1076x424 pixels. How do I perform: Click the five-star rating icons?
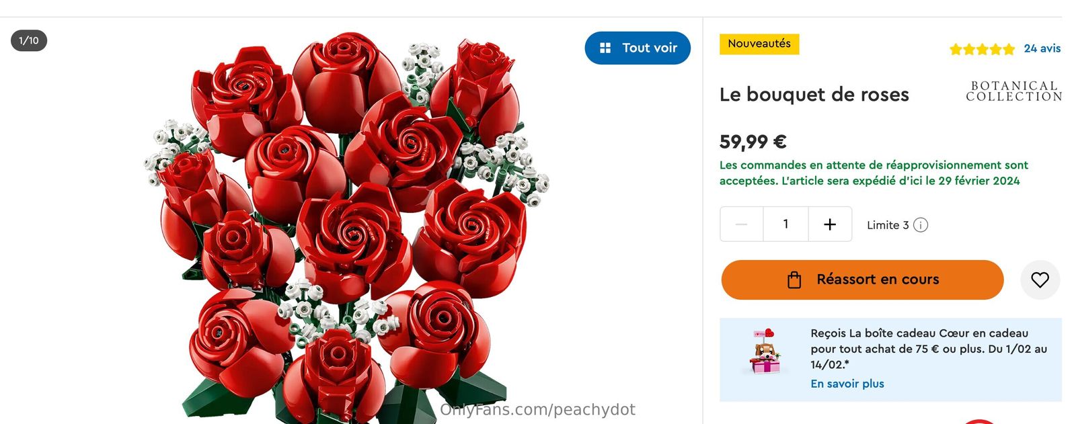point(982,49)
